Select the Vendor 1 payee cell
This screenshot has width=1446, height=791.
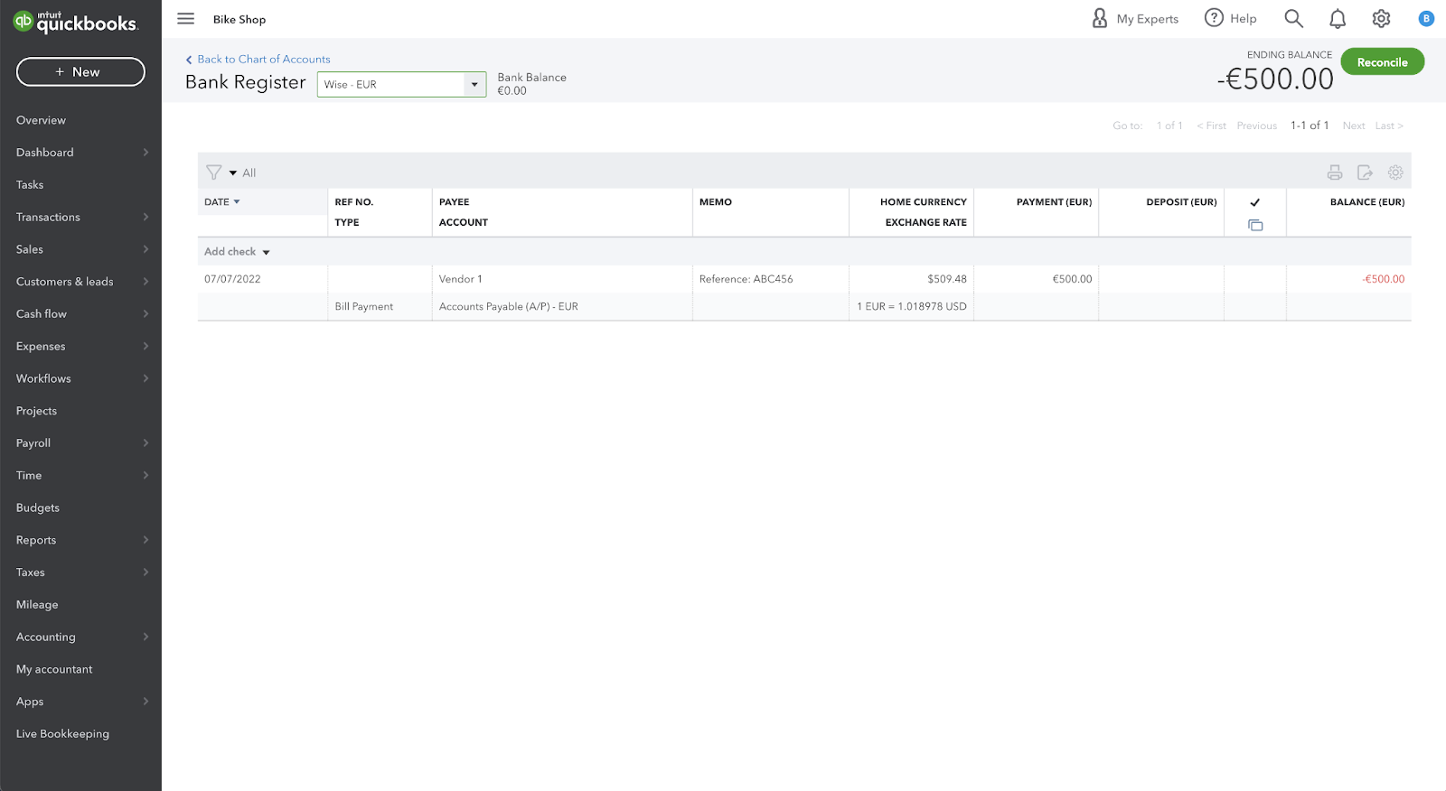point(562,279)
